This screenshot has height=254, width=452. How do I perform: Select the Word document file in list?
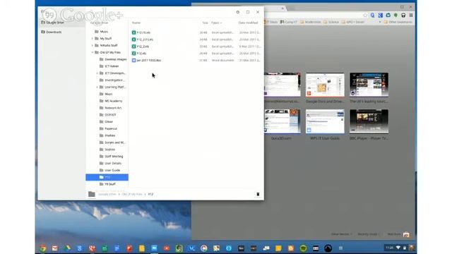[196, 60]
